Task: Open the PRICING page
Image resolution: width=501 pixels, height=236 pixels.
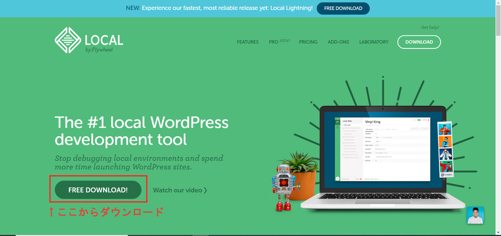Action: point(308,42)
